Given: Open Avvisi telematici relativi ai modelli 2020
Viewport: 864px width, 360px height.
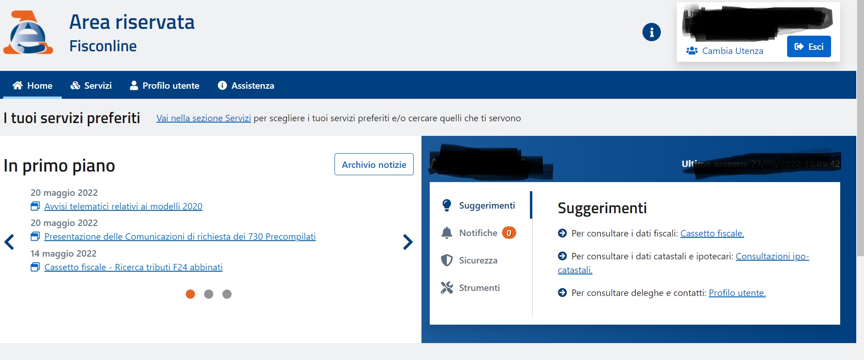Looking at the screenshot, I should (123, 206).
